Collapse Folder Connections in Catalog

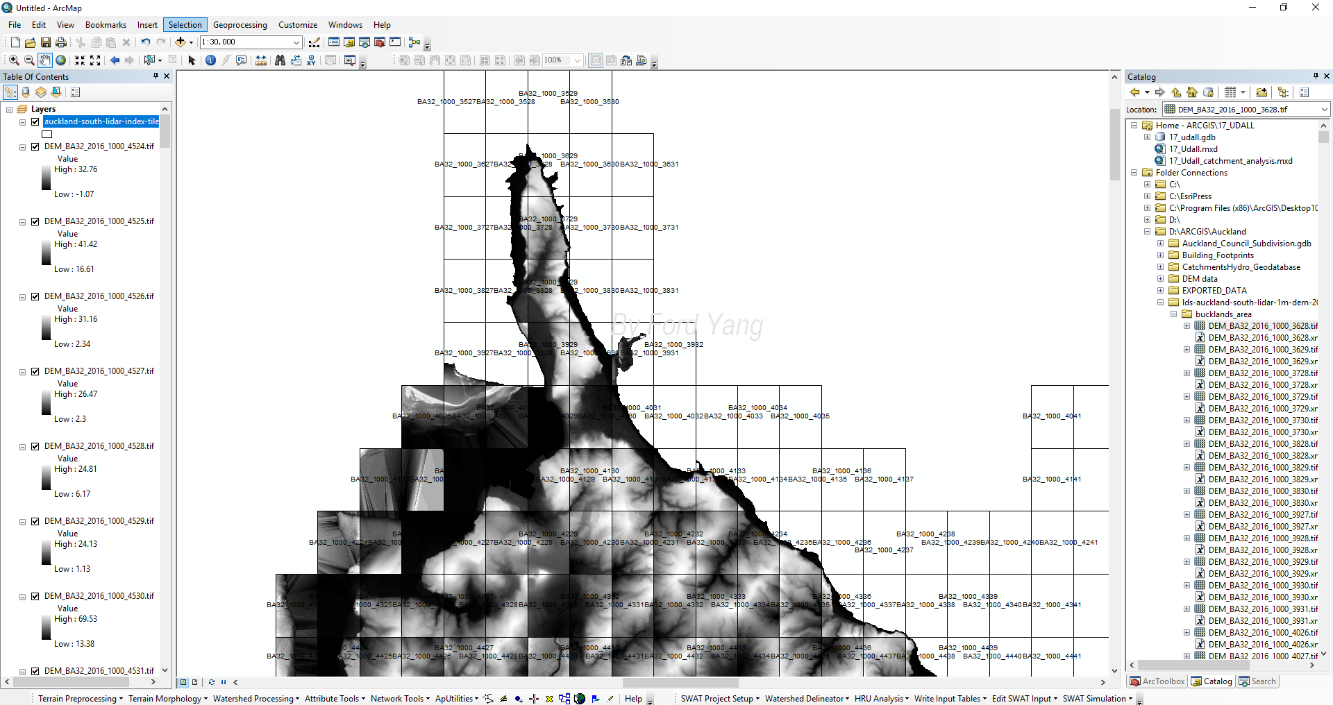pos(1134,173)
